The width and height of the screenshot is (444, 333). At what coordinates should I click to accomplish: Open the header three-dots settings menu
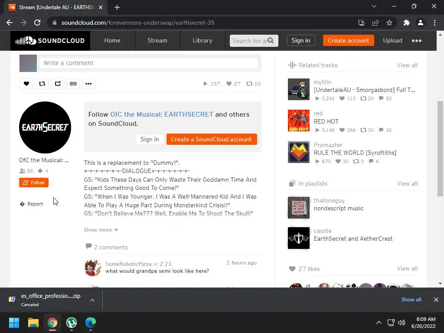(417, 40)
